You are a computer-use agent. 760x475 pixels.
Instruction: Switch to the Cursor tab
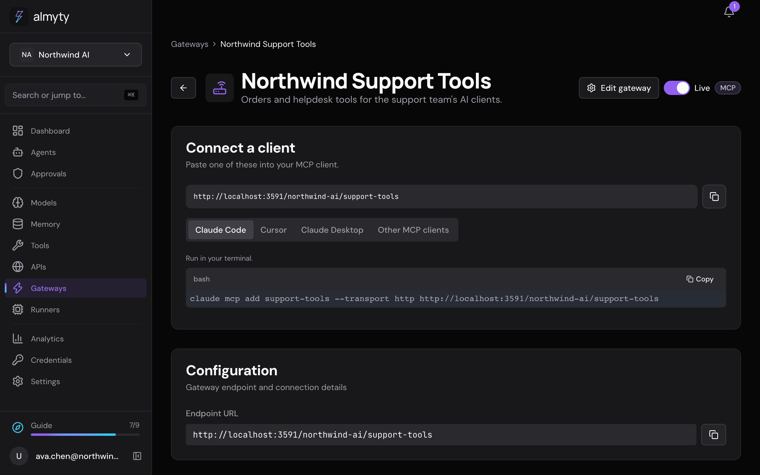273,230
